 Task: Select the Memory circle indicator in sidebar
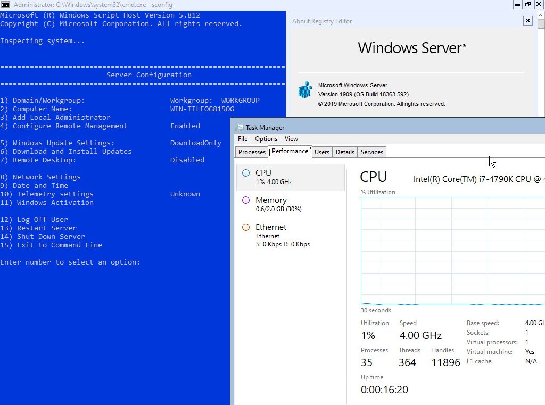point(246,200)
